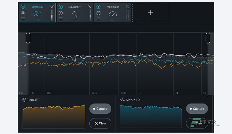
Task: Click the 3k frequency label
Action: coord(177,93)
